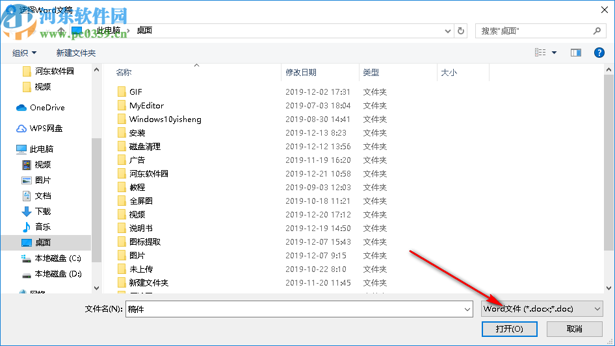
Task: Click the MyEditor folder icon
Action: (122, 105)
